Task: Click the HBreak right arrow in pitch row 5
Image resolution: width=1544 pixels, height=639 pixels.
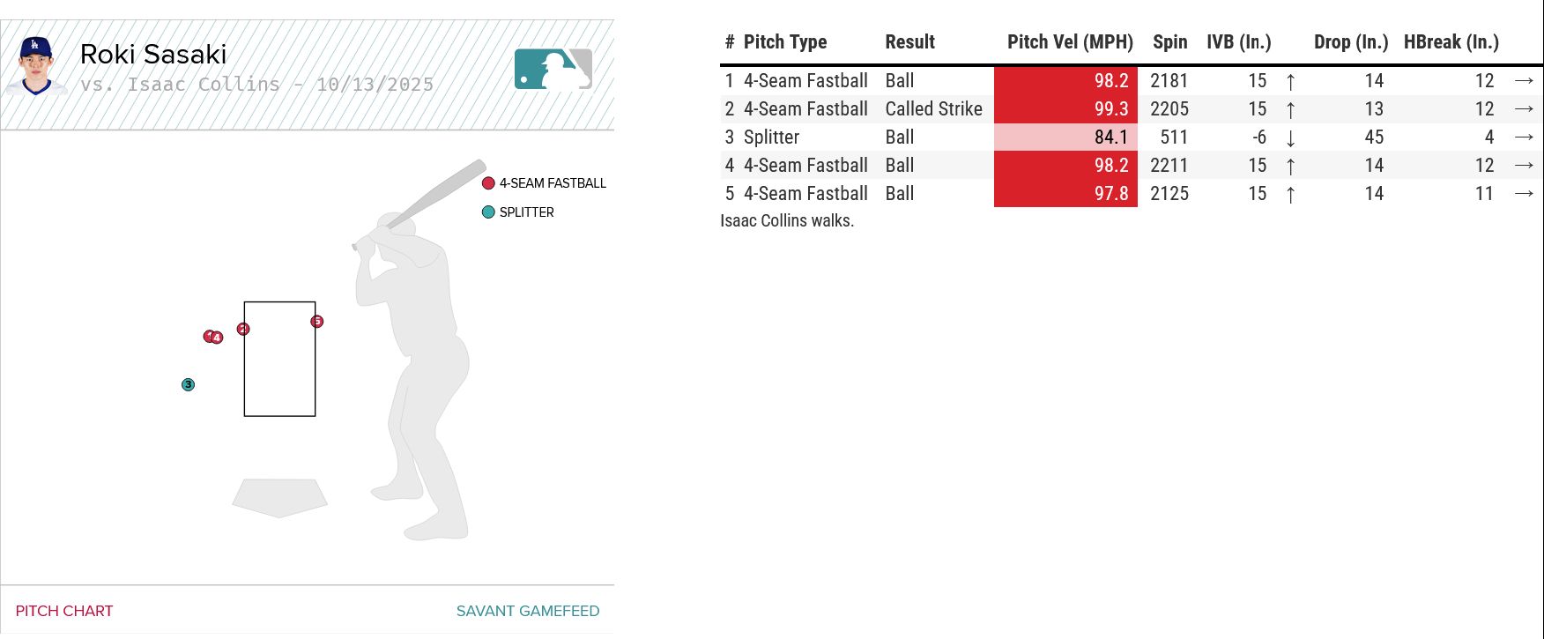Action: (x=1524, y=194)
